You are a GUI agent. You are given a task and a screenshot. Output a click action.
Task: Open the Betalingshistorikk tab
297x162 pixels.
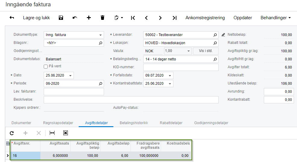click(x=134, y=123)
